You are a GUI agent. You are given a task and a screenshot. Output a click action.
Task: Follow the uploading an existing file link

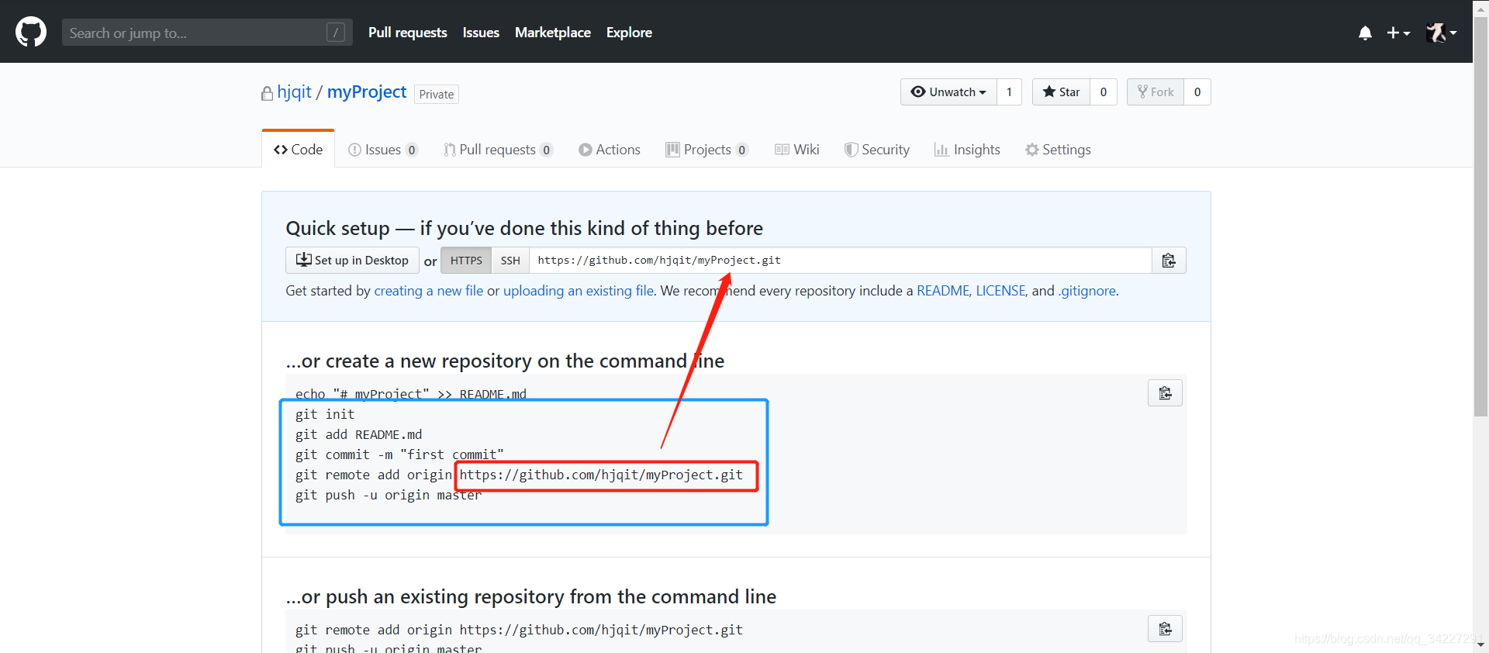coord(579,291)
